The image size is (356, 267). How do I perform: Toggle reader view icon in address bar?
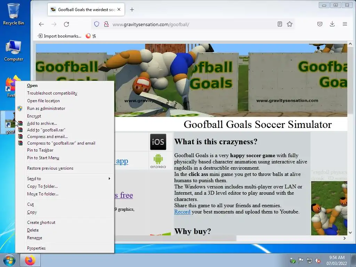click(x=280, y=24)
